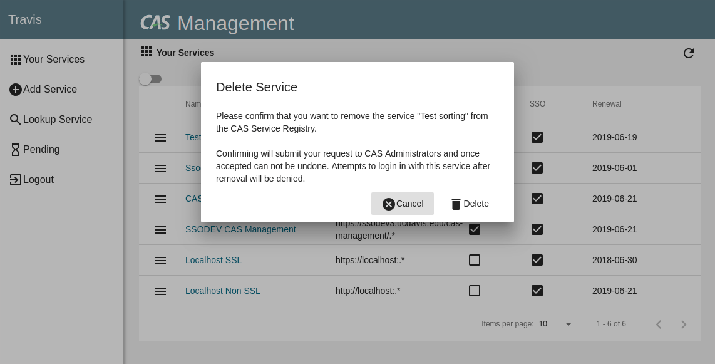Toggle the switch above the services table
Viewport: 715px width, 364px height.
point(150,79)
